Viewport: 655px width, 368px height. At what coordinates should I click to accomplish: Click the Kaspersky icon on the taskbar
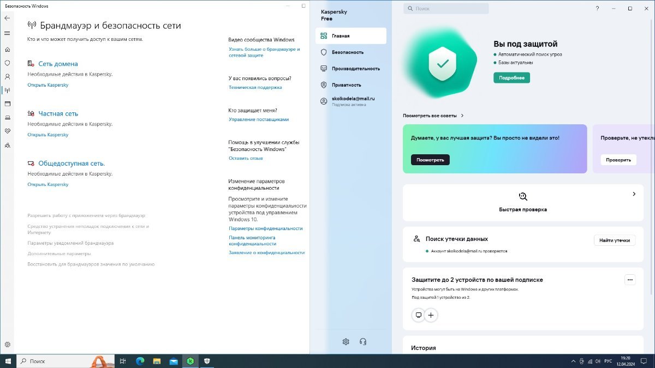190,361
